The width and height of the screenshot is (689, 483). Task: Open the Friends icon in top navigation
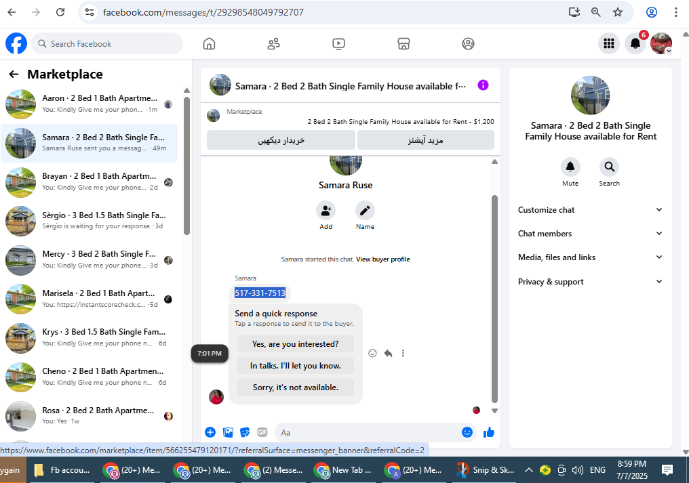point(274,43)
